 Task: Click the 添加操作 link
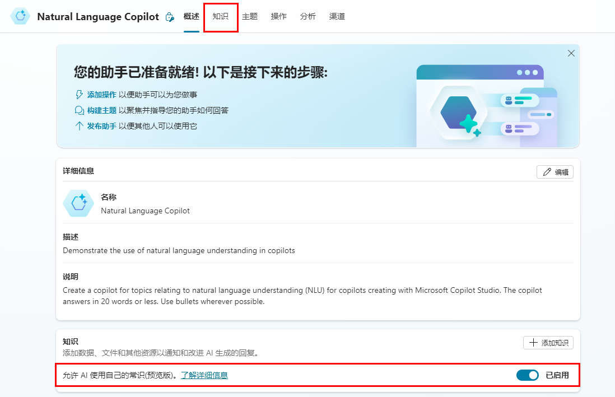[x=101, y=95]
